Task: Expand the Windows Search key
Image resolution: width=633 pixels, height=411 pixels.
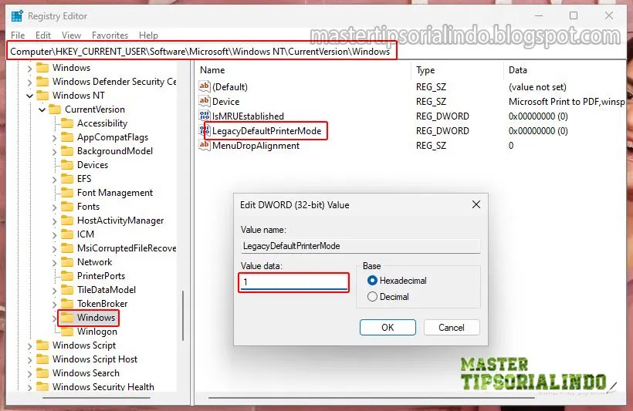Action: [29, 373]
